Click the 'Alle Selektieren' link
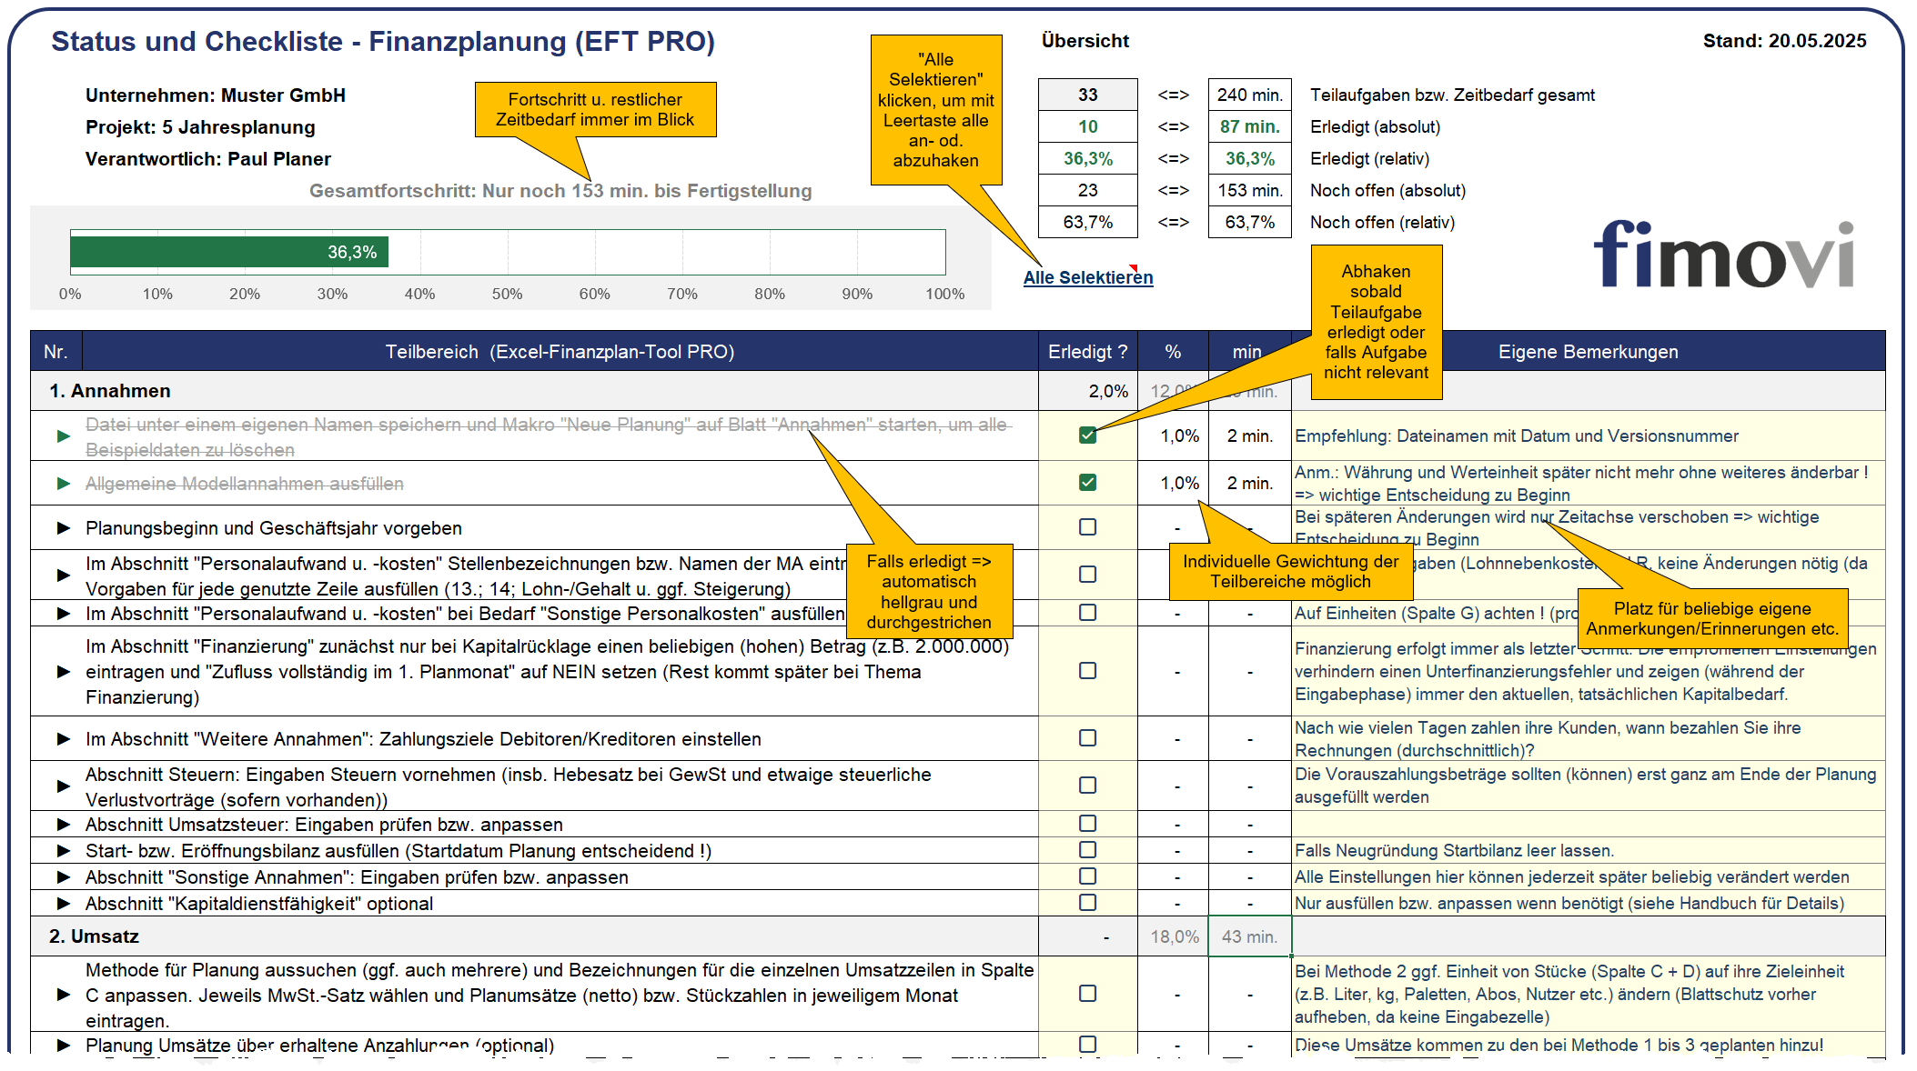The width and height of the screenshot is (1917, 1071). click(1087, 277)
